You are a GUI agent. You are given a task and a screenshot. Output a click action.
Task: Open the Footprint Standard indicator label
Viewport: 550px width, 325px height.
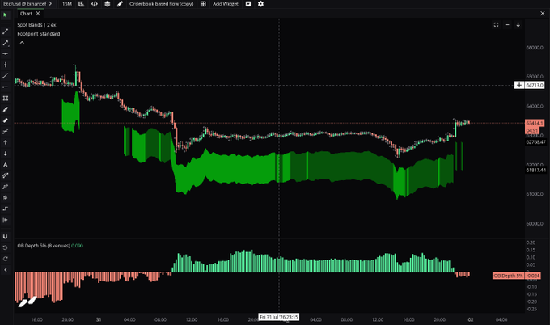[x=39, y=34]
